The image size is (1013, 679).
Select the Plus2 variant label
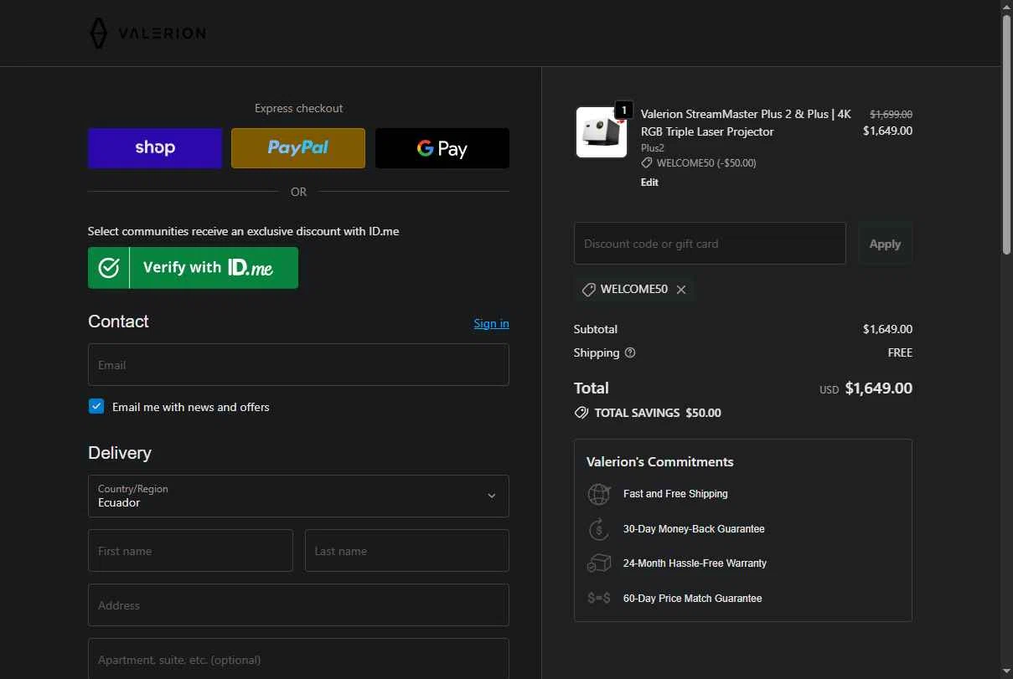coord(653,147)
